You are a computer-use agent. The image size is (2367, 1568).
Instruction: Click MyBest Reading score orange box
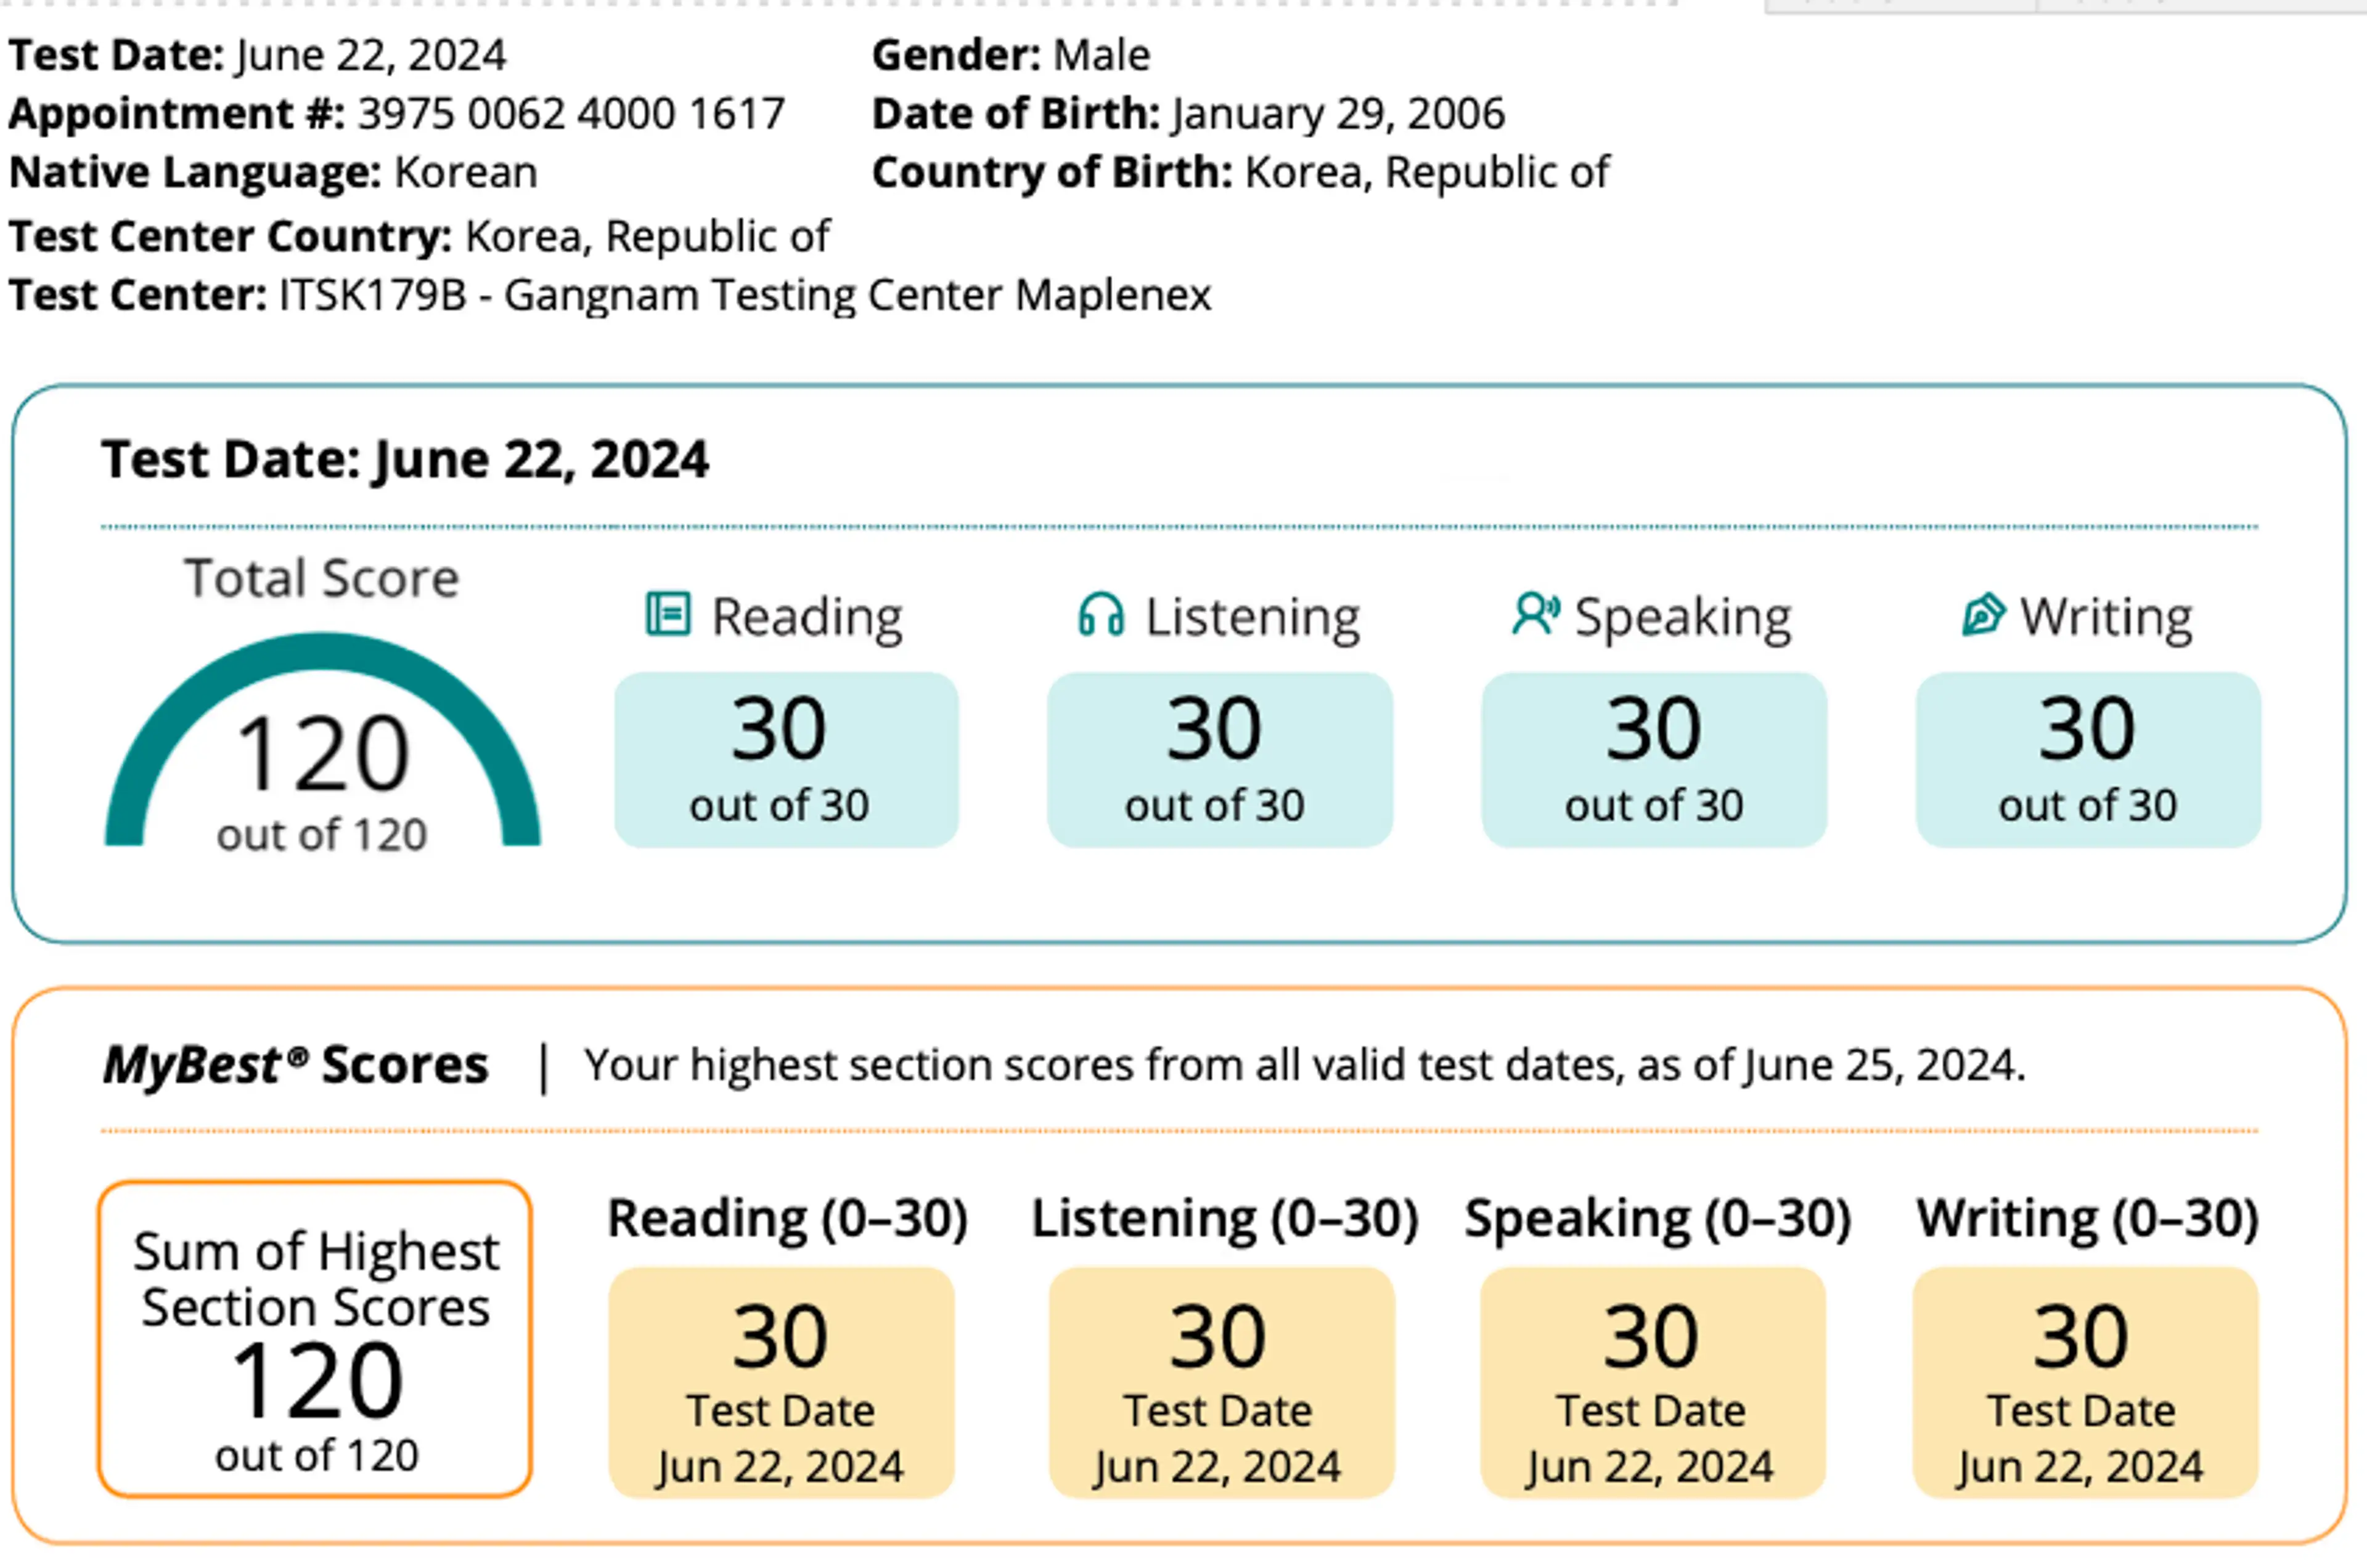coord(782,1383)
